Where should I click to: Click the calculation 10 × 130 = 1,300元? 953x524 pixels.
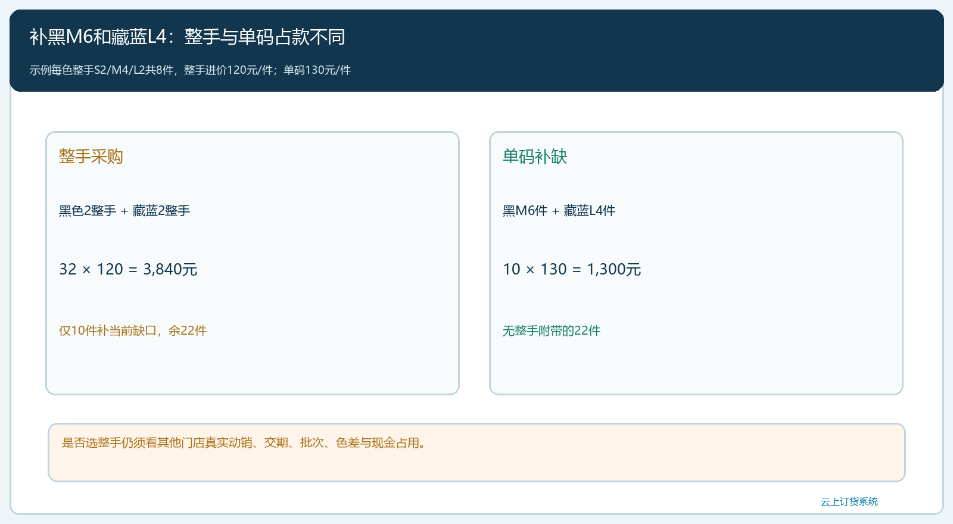tap(572, 270)
